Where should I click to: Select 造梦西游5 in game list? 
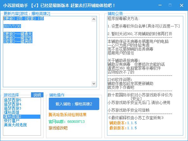pos(12,100)
